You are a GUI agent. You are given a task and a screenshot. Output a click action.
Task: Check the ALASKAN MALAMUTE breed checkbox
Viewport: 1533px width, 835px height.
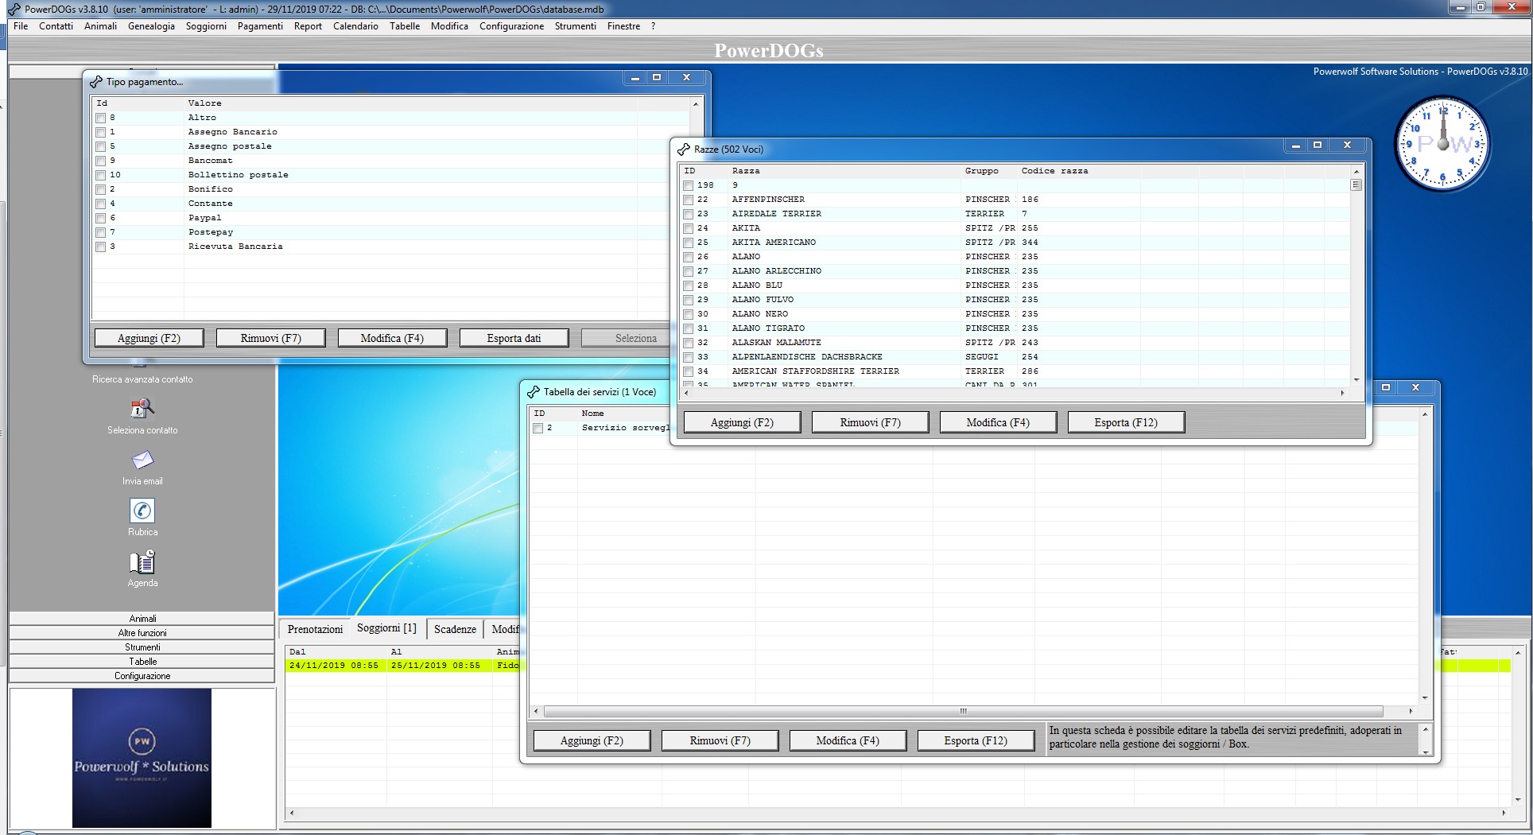[688, 343]
